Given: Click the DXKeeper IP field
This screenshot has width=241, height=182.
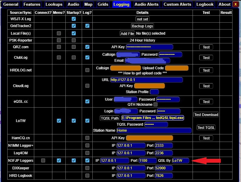Looking at the screenshot, I should pos(131,168).
